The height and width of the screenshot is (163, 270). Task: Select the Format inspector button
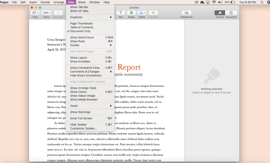pos(220,13)
